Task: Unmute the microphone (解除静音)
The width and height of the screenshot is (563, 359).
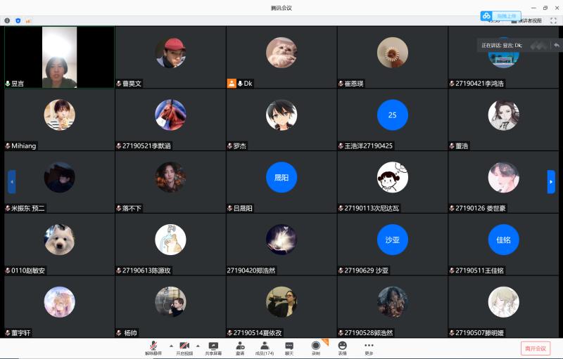Action: coord(153,347)
